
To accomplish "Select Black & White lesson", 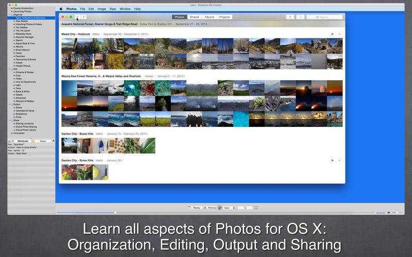I will [23, 91].
